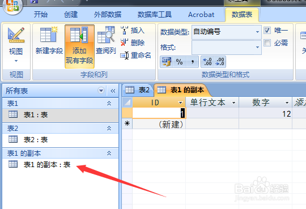Click the empty 单行文本 cell in row 1

(212, 113)
